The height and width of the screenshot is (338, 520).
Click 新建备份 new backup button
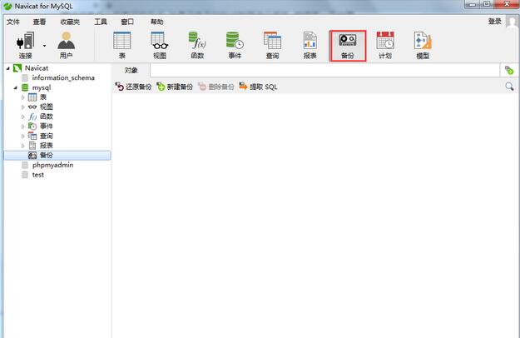point(175,87)
